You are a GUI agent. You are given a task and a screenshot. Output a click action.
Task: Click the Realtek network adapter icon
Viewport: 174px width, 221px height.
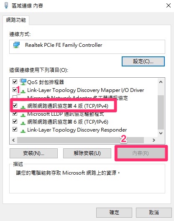click(16, 45)
